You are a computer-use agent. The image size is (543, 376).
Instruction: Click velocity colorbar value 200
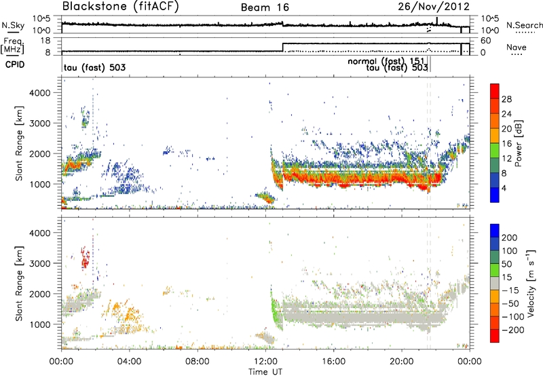tap(509, 238)
